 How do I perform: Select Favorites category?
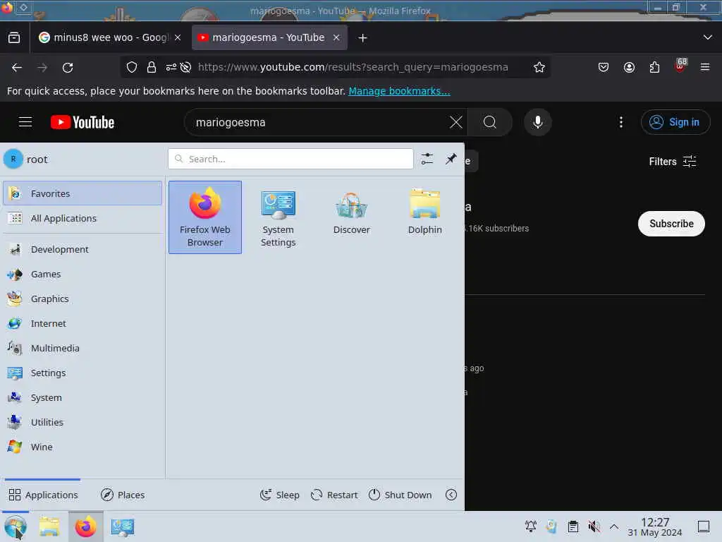pos(82,193)
